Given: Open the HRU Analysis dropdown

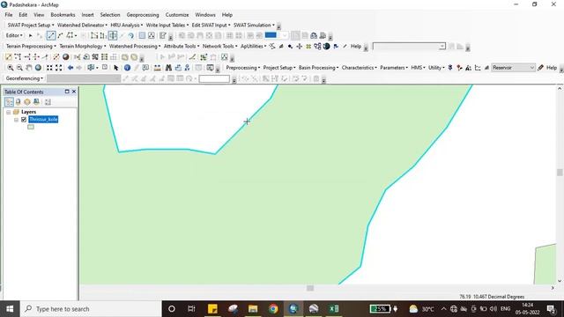Looking at the screenshot, I should pyautogui.click(x=127, y=26).
